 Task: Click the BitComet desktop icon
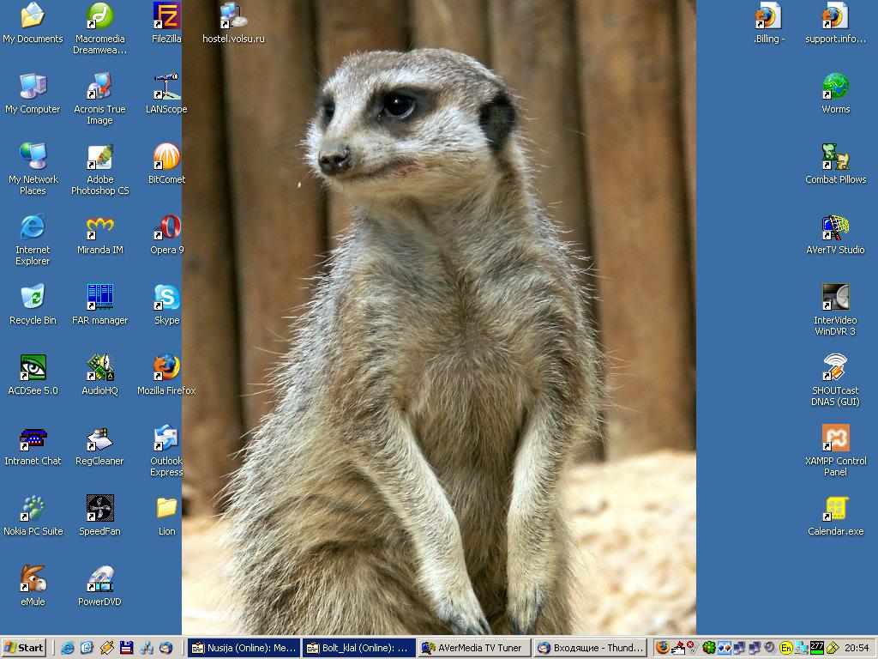point(166,158)
